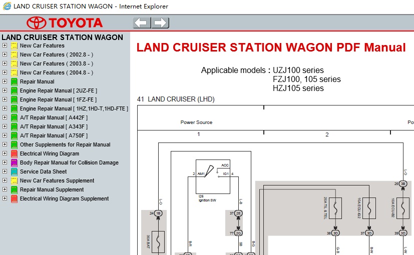Expand Electrical Wiring Diagram Supplement node
Screen dimensions: 414x255
pyautogui.click(x=5, y=198)
